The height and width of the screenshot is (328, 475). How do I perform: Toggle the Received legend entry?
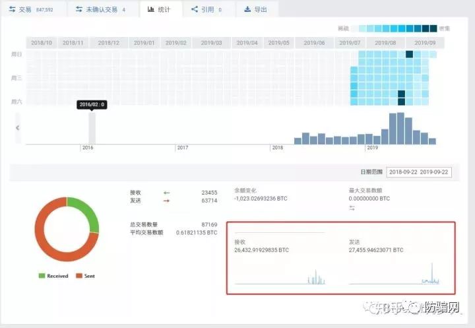coord(53,276)
